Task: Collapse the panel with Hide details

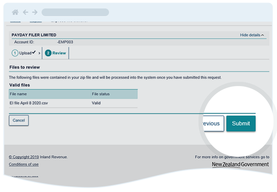Action: (x=252, y=35)
